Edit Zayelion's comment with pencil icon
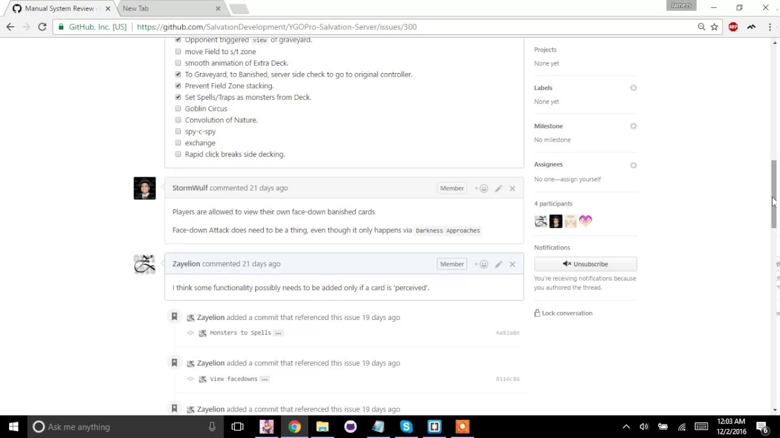Image resolution: width=780 pixels, height=438 pixels. coord(498,264)
